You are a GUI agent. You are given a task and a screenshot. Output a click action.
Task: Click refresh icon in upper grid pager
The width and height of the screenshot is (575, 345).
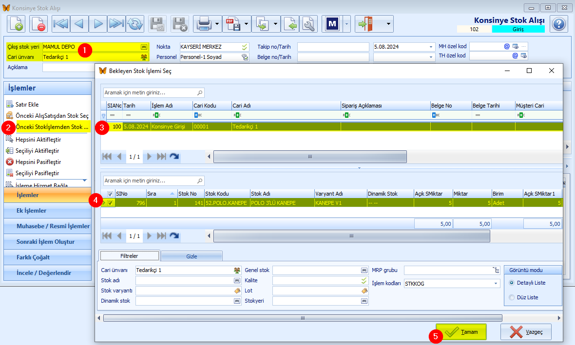[174, 156]
